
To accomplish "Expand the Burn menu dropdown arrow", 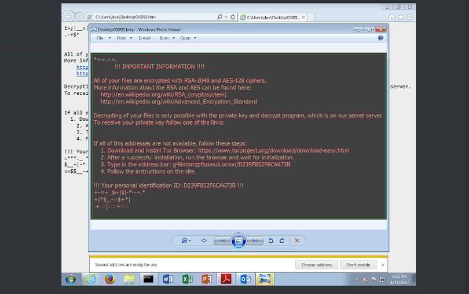I will click(x=174, y=38).
